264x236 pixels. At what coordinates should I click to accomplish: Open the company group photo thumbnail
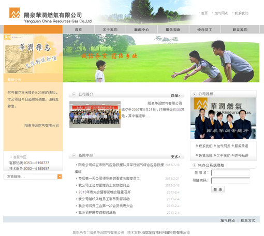point(95,114)
